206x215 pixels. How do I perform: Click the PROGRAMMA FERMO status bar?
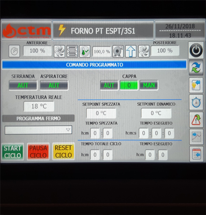pos(38,118)
